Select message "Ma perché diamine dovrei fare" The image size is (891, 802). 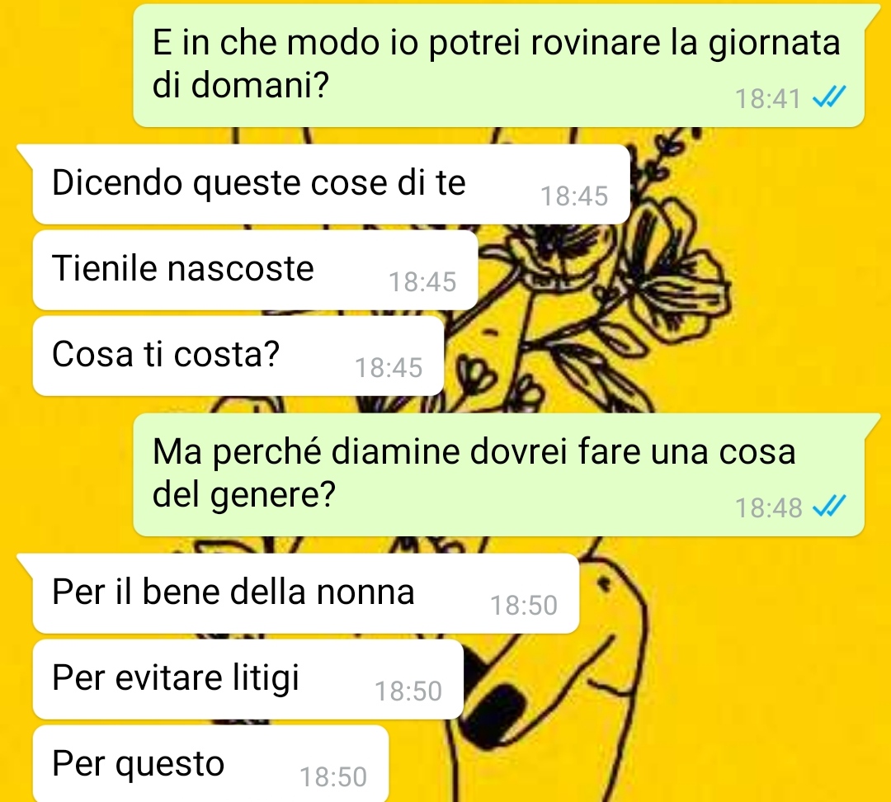498,474
